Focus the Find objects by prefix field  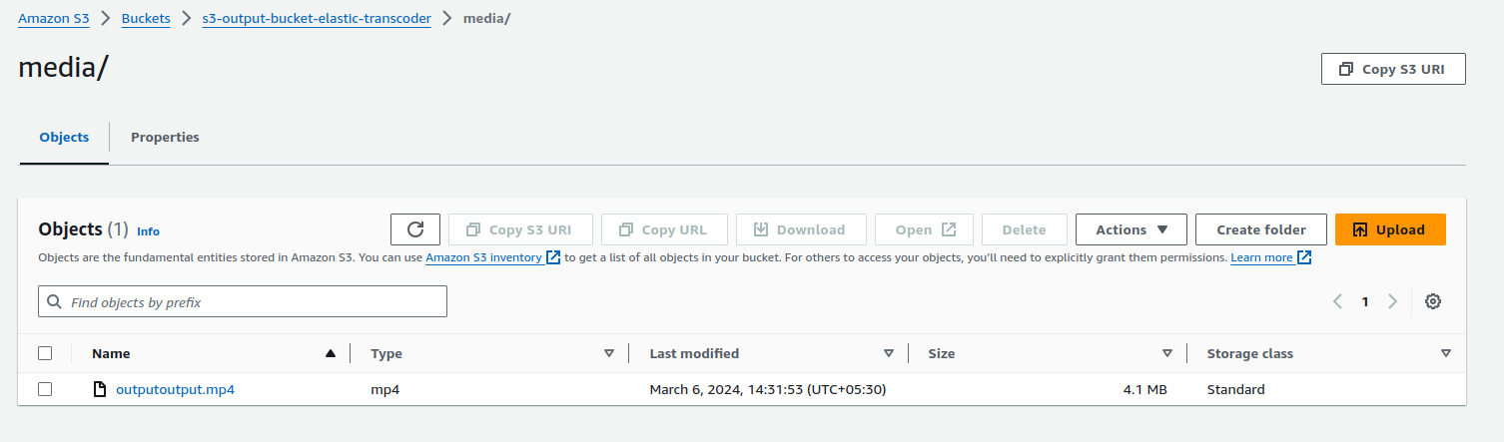coord(243,301)
